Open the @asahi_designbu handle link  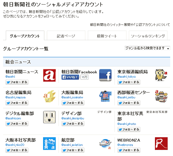pyautogui.click(x=73, y=118)
